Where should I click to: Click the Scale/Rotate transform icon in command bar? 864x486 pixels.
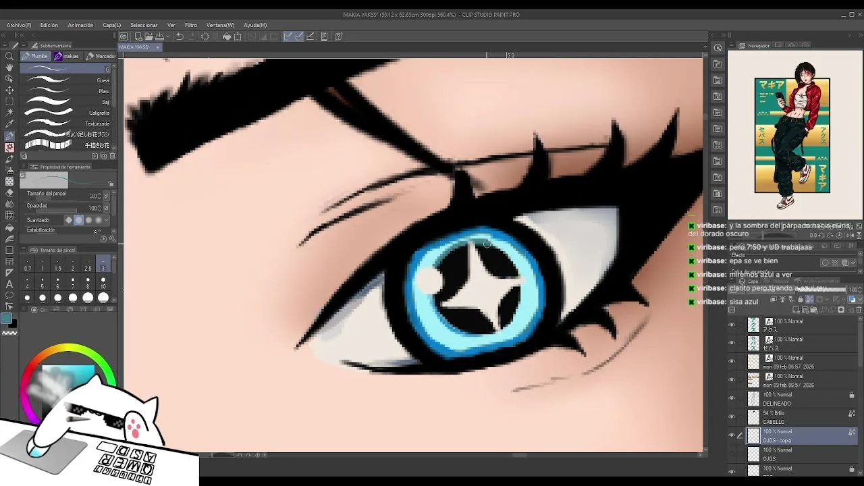238,36
